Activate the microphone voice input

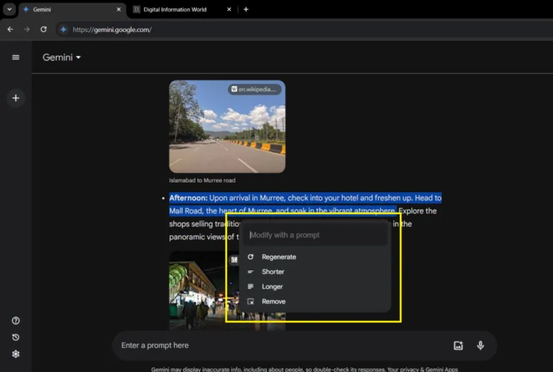coord(480,346)
